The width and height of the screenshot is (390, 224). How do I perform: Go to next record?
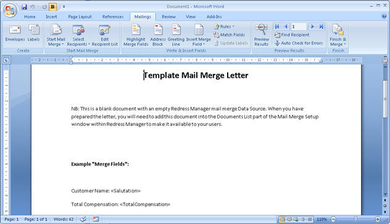click(x=312, y=27)
